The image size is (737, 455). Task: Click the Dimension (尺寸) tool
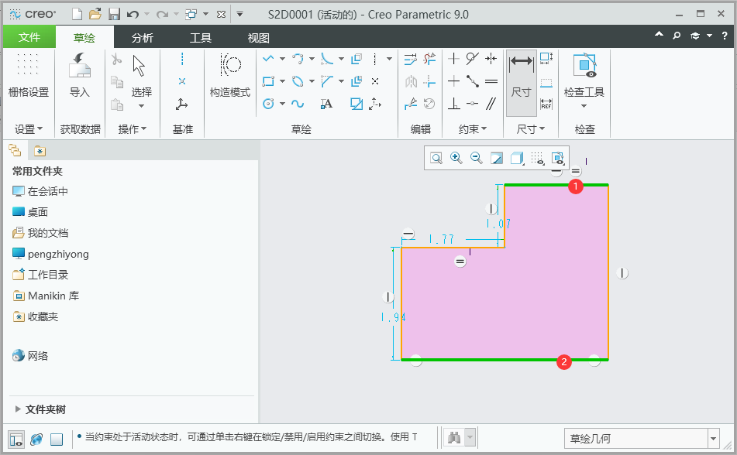pyautogui.click(x=522, y=82)
